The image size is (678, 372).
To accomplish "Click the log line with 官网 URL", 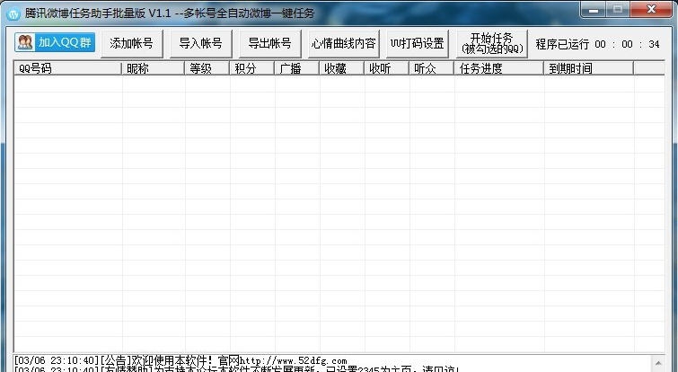I will [x=181, y=360].
